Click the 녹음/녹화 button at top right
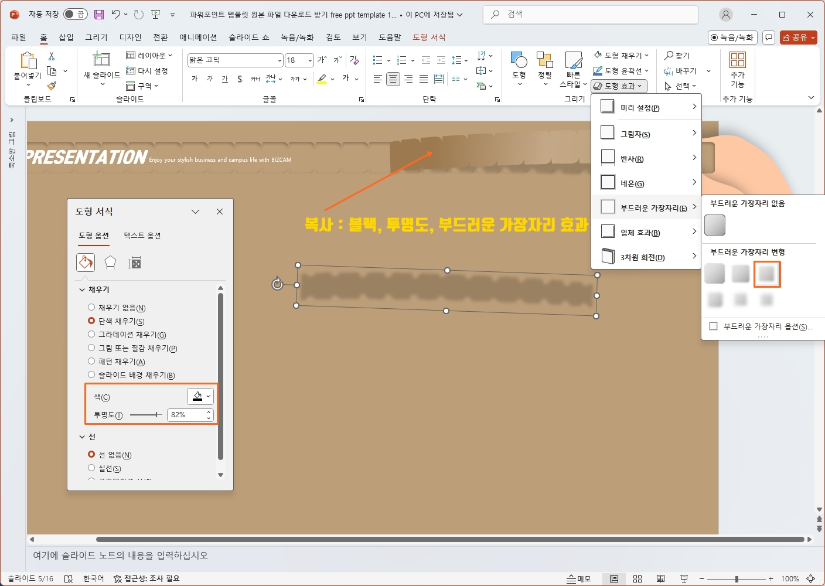825x586 pixels. [x=733, y=38]
